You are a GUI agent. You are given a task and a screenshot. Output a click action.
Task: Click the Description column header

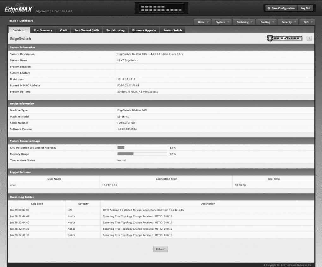tap(208, 204)
